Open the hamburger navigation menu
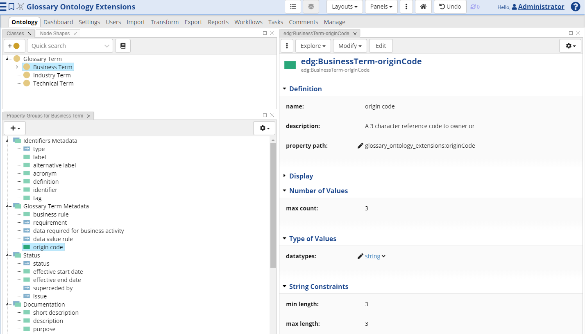585x334 pixels. (x=3, y=7)
